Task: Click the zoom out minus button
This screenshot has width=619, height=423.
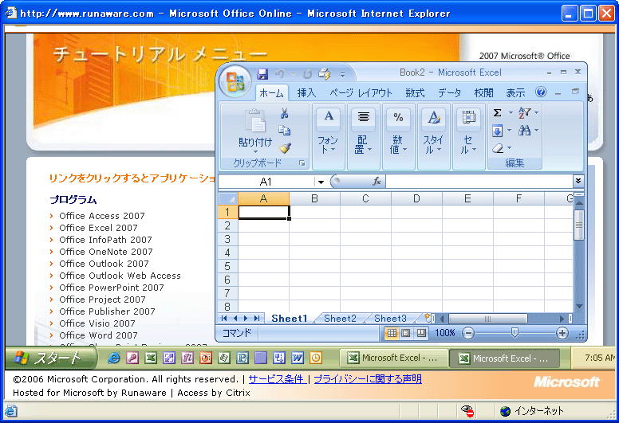Action: [x=467, y=334]
